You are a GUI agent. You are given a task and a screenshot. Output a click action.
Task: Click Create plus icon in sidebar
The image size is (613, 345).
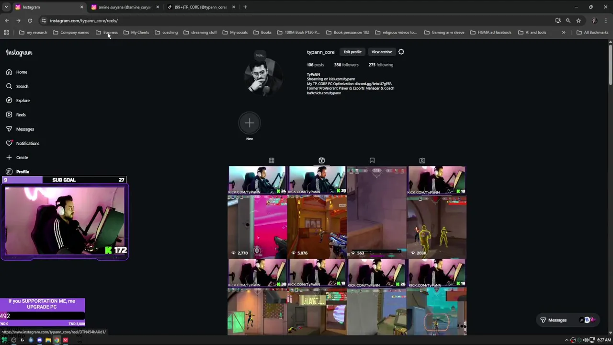pos(9,157)
